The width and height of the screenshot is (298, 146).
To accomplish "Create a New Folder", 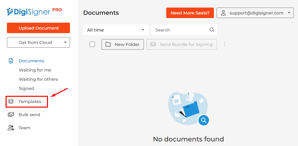I will point(123,44).
